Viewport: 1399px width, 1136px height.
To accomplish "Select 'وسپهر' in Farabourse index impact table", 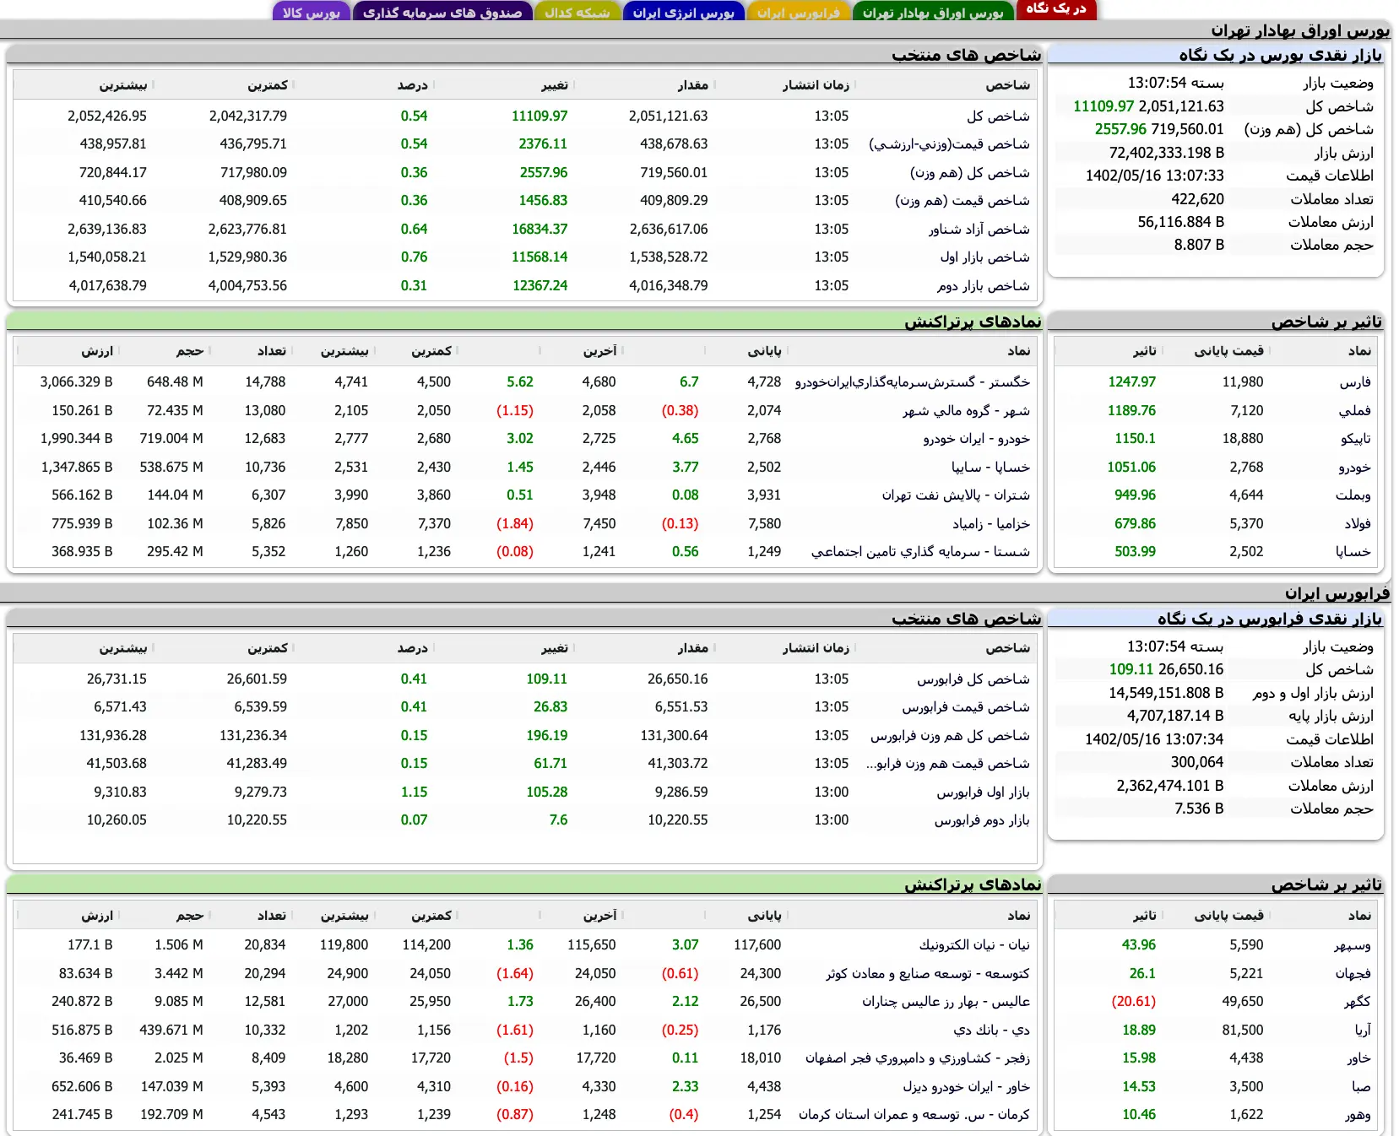I will pyautogui.click(x=1353, y=945).
